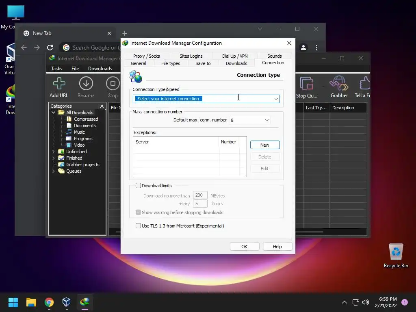Expand the Unfinished tree node
The width and height of the screenshot is (416, 312).
pos(53,152)
